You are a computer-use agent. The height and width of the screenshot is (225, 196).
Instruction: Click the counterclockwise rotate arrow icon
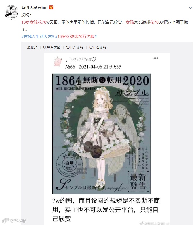pos(68,47)
